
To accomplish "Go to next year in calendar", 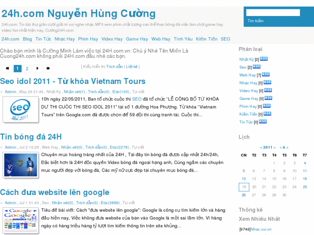I will 275,147.
